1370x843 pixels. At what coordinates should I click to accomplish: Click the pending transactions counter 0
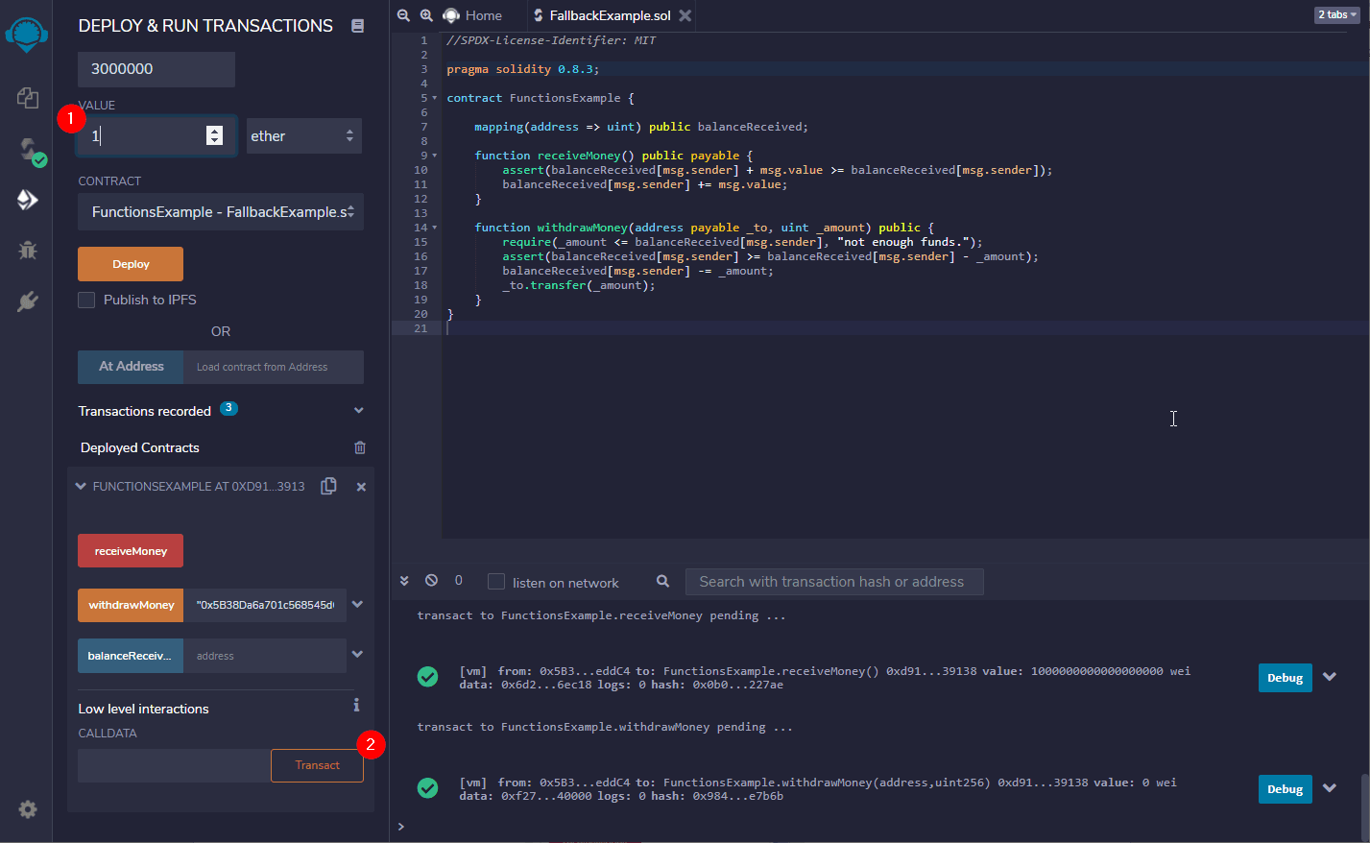click(x=458, y=580)
